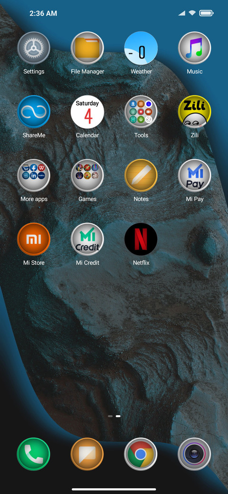Tap the "Calendar" label text
228x494 pixels.
tap(87, 135)
